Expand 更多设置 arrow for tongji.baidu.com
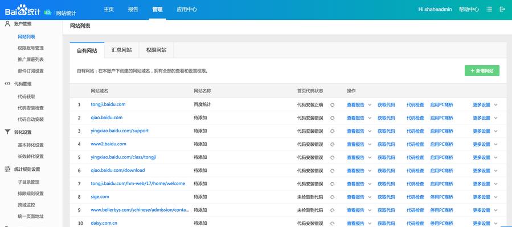The width and height of the screenshot is (512, 227). pos(495,105)
